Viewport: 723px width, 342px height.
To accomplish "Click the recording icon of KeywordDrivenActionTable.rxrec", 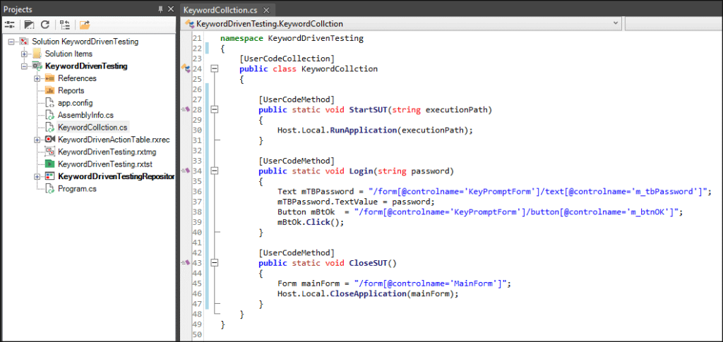I will 50,140.
